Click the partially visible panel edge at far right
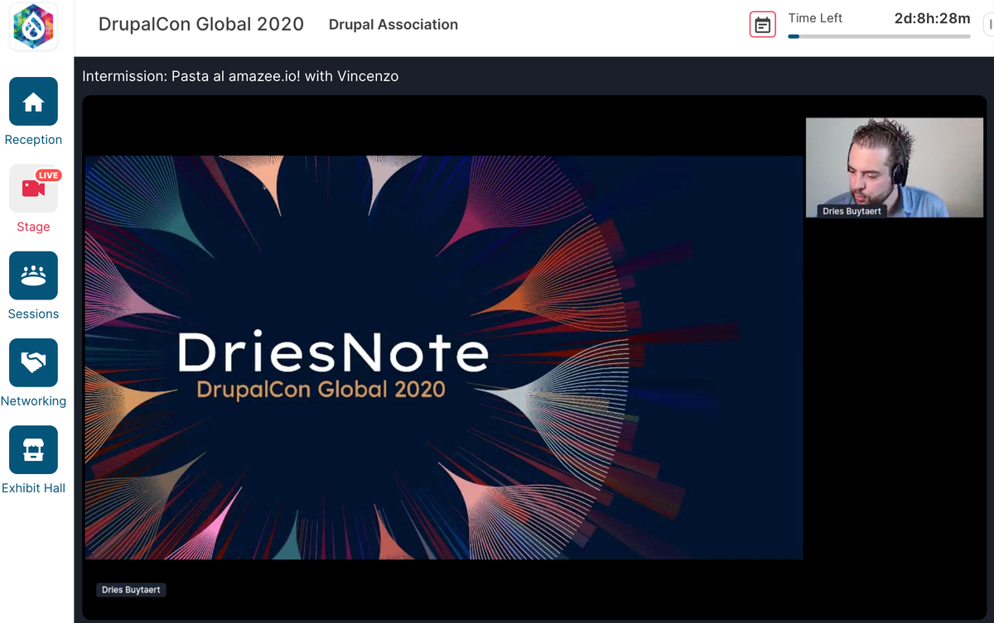Image resolution: width=994 pixels, height=623 pixels. (x=991, y=25)
